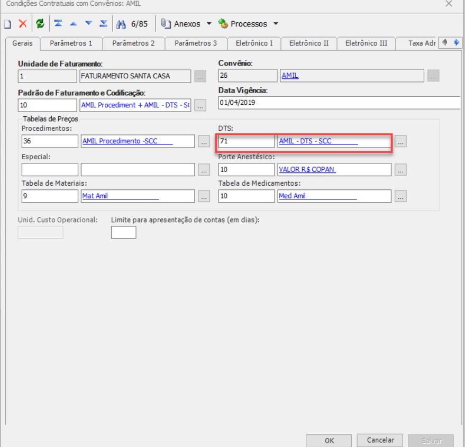Screen dimensions: 465x447
Task: Open lookup for Porte Anestésico
Action: [x=400, y=170]
